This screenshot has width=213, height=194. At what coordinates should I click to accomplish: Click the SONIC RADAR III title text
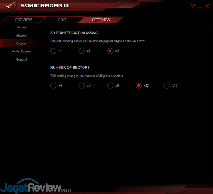tap(45, 6)
